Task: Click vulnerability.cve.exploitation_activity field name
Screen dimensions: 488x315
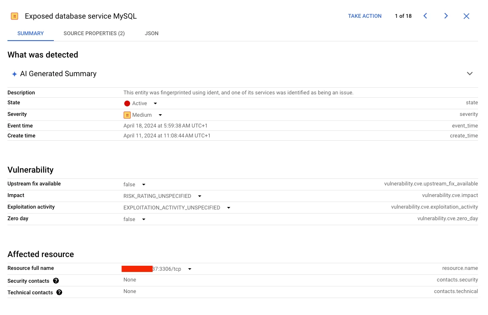Action: [435, 207]
